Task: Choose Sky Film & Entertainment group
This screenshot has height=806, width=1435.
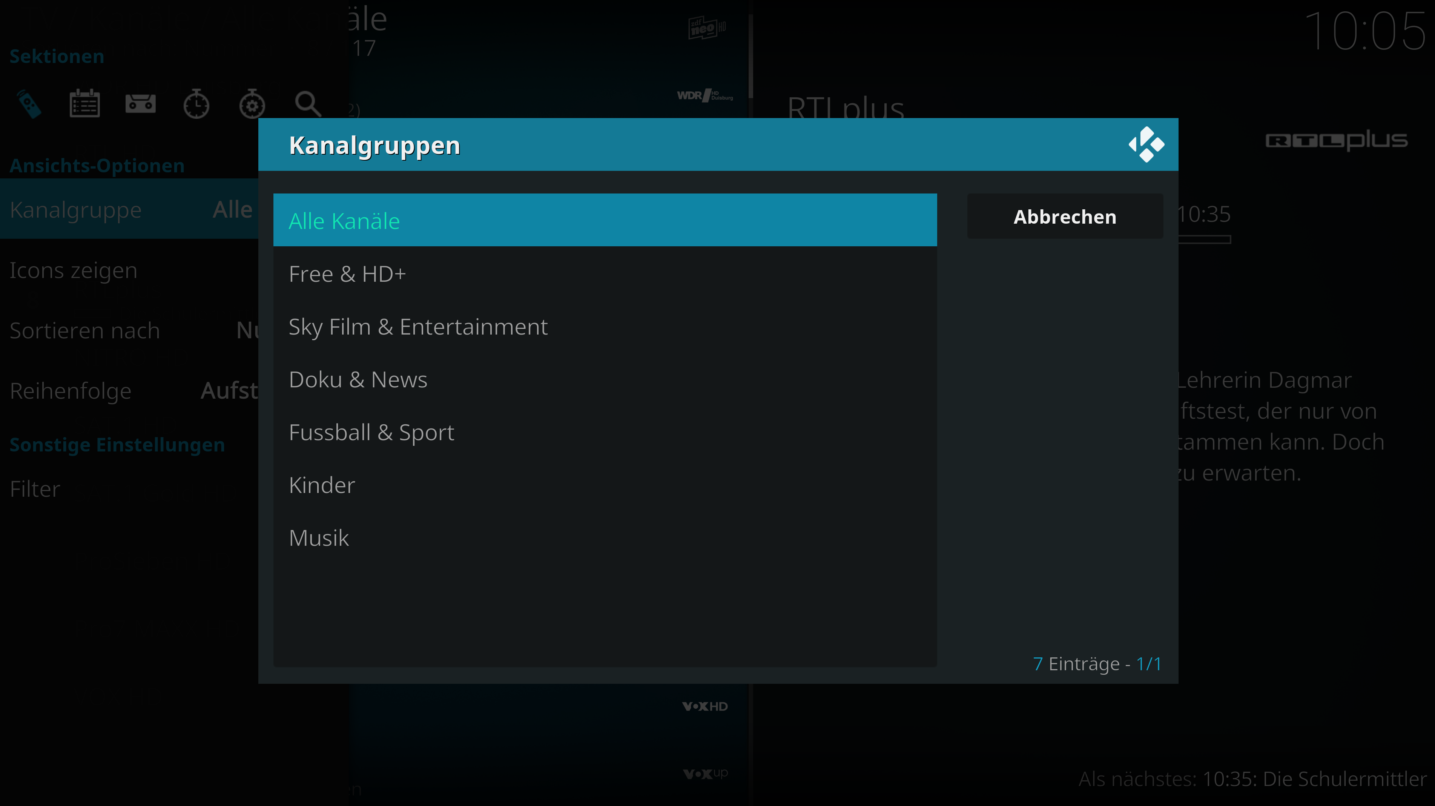Action: click(x=605, y=326)
